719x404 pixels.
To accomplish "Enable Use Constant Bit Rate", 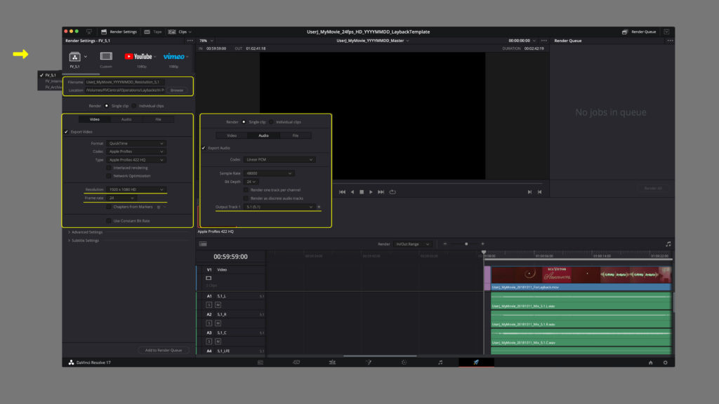I will point(109,221).
